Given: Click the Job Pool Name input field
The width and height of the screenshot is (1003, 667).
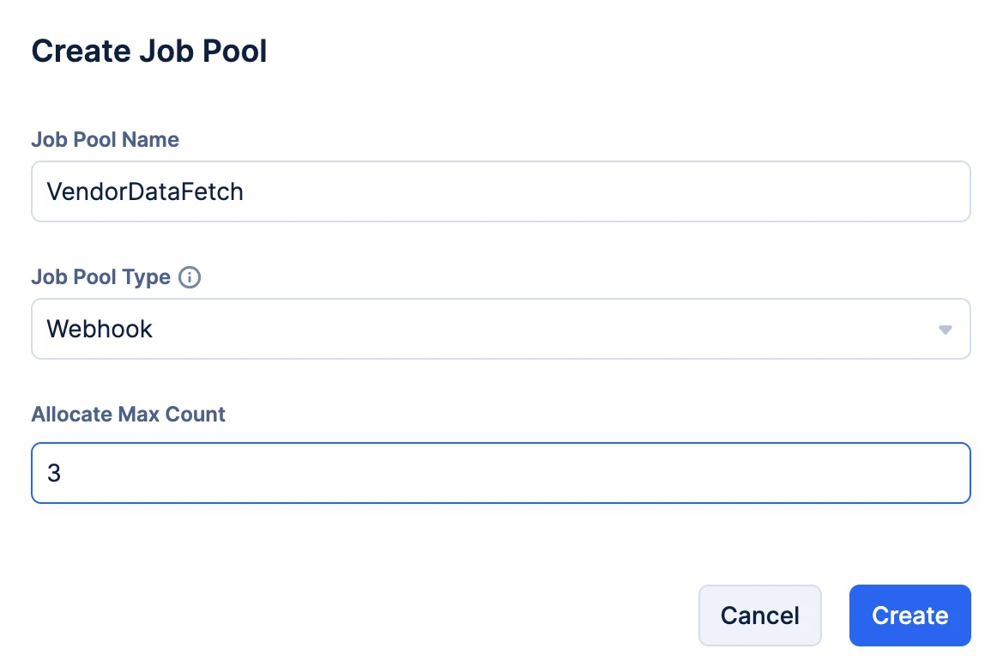Looking at the screenshot, I should click(x=500, y=191).
